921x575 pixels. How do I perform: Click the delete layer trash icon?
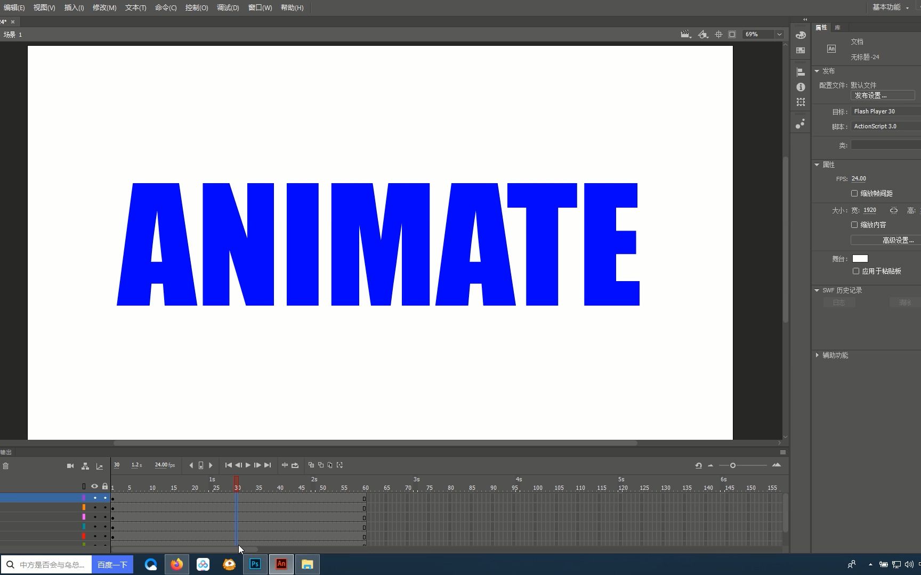[x=5, y=466]
